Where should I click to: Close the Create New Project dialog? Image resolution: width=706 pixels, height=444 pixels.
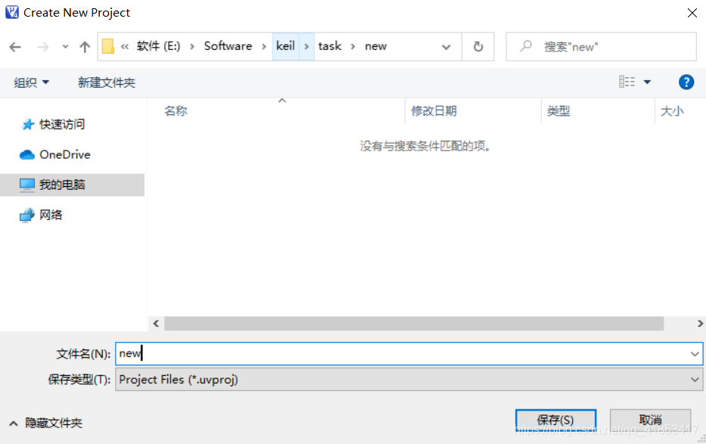(x=692, y=13)
